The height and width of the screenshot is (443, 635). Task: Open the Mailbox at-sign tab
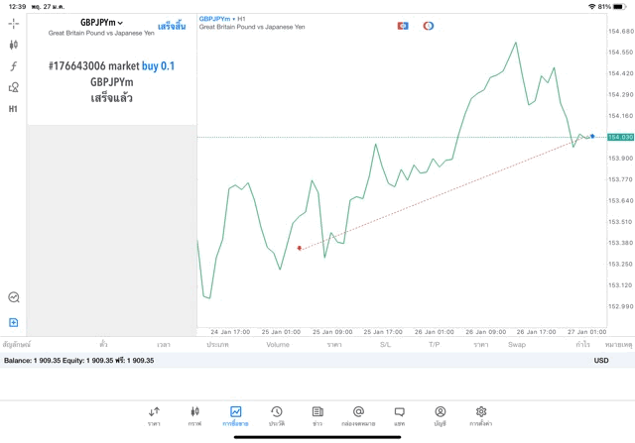(358, 416)
